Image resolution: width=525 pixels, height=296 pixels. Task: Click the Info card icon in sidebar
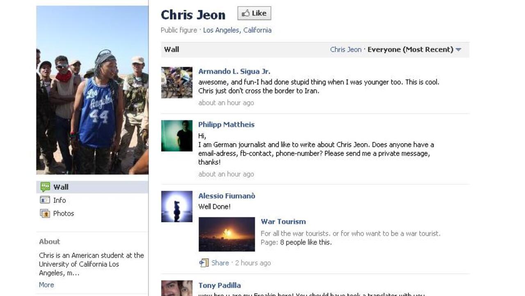pyautogui.click(x=45, y=200)
